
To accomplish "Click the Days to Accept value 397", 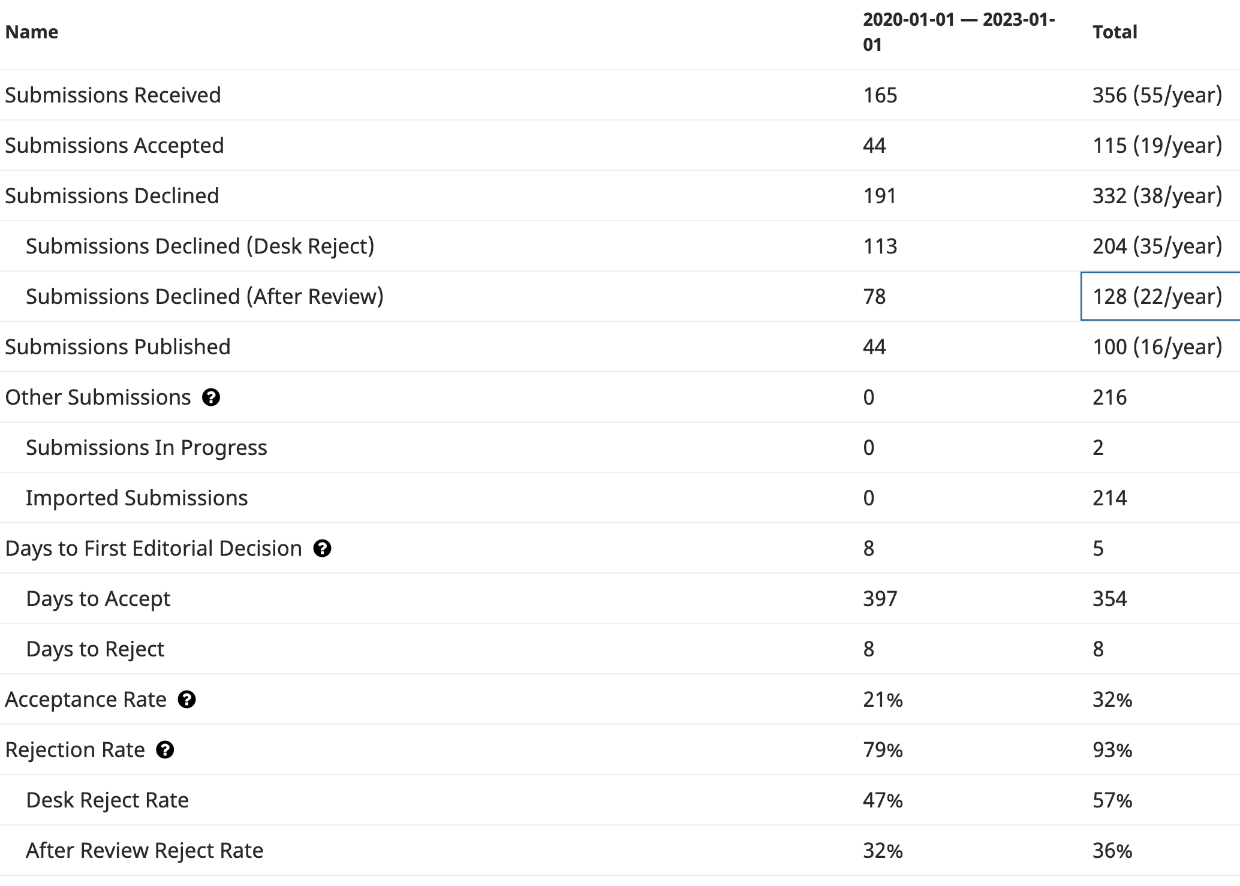I will 880,599.
